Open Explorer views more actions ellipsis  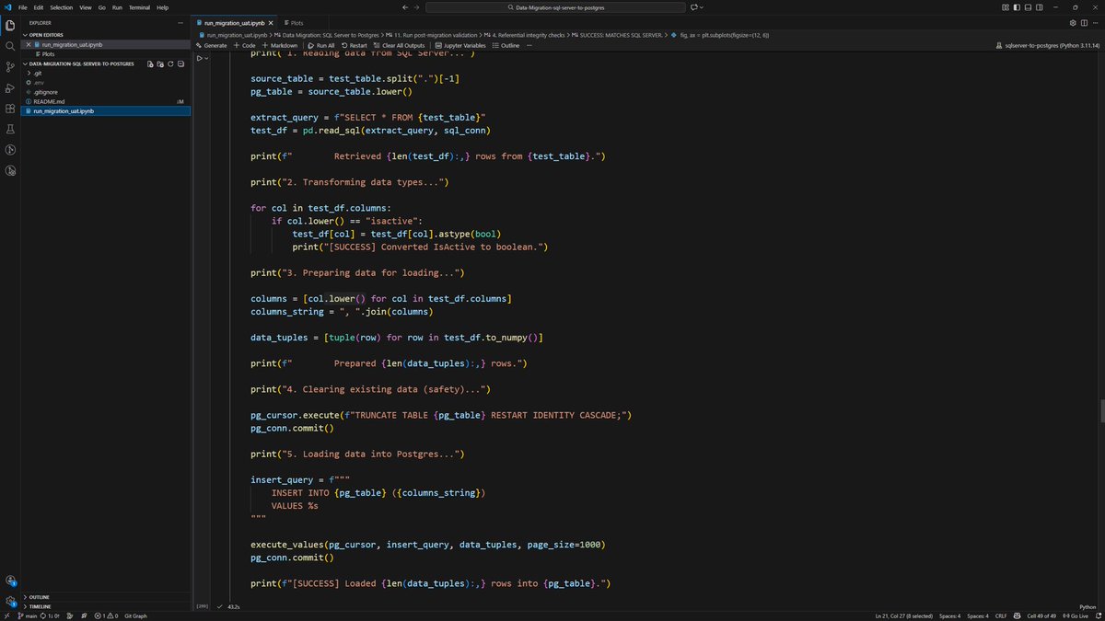(181, 22)
